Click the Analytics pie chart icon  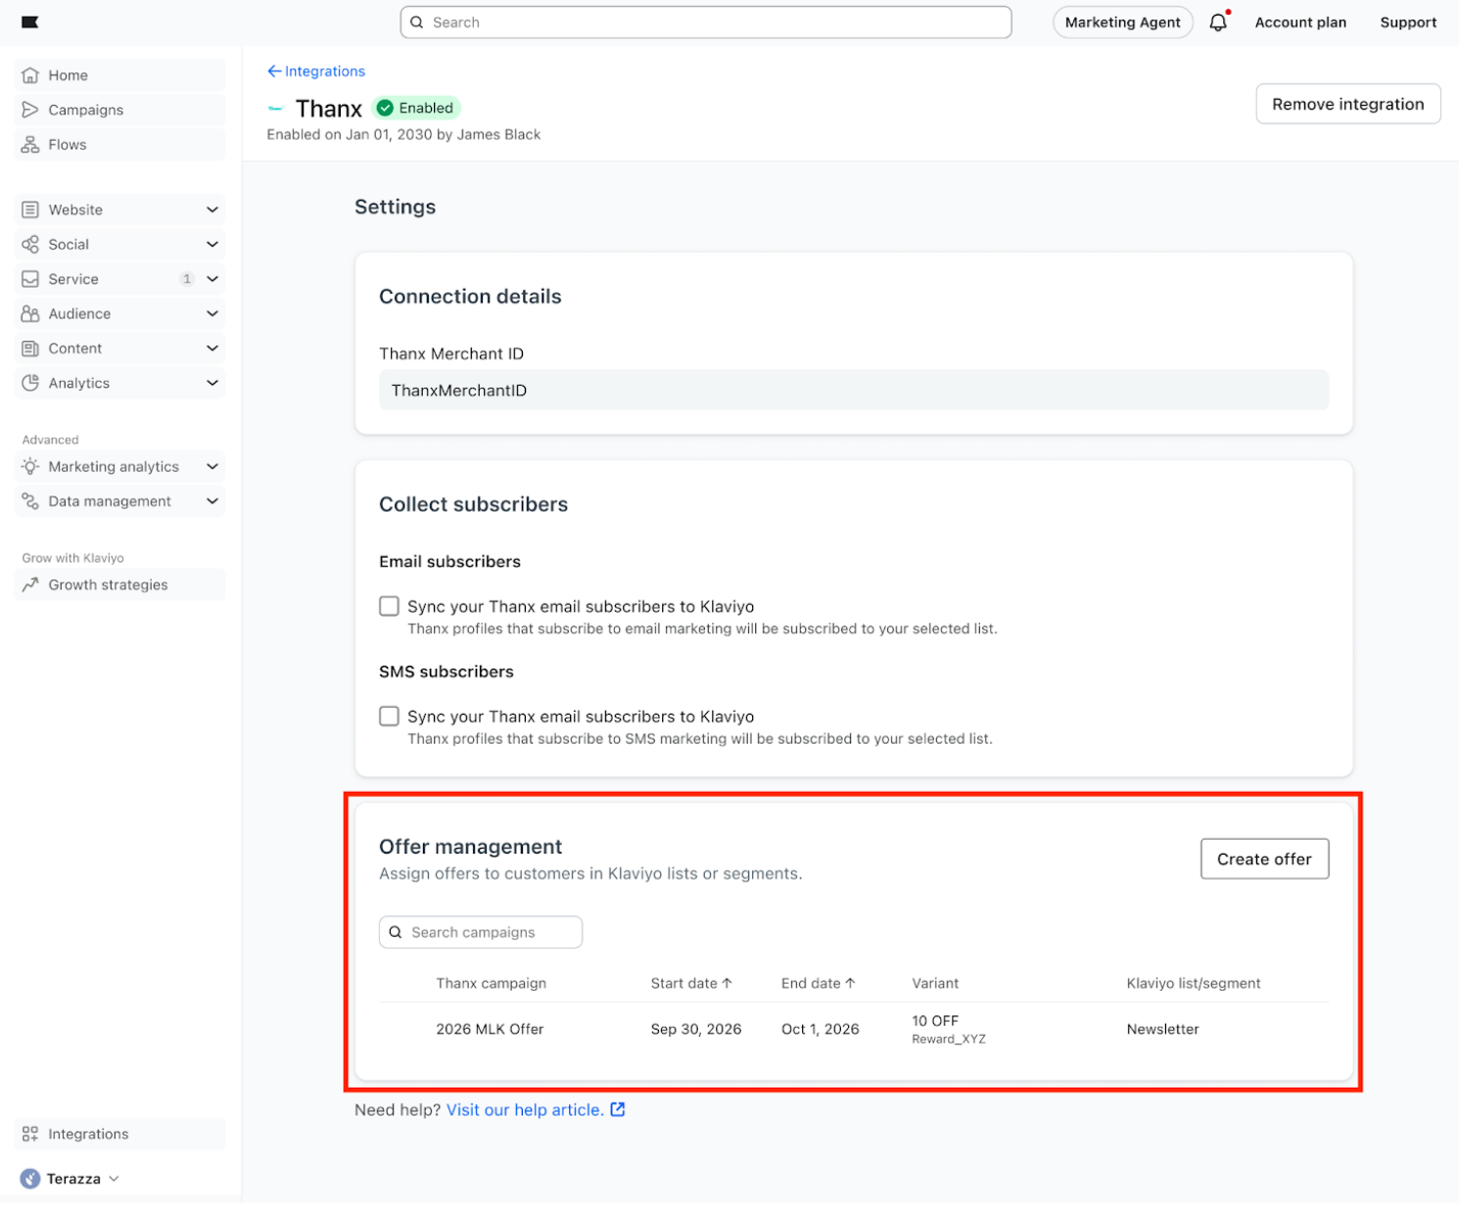(30, 383)
